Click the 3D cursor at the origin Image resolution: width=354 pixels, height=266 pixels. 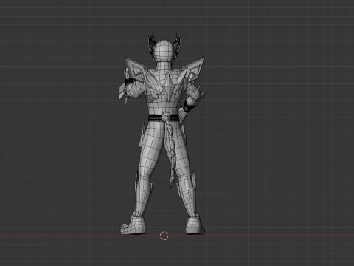click(x=164, y=236)
